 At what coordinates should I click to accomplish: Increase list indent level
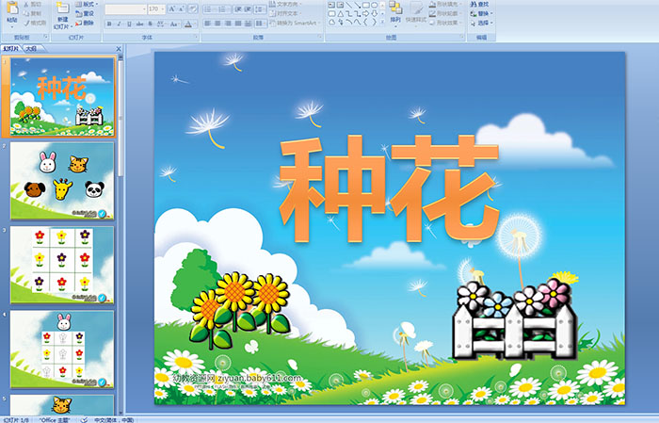coord(249,9)
